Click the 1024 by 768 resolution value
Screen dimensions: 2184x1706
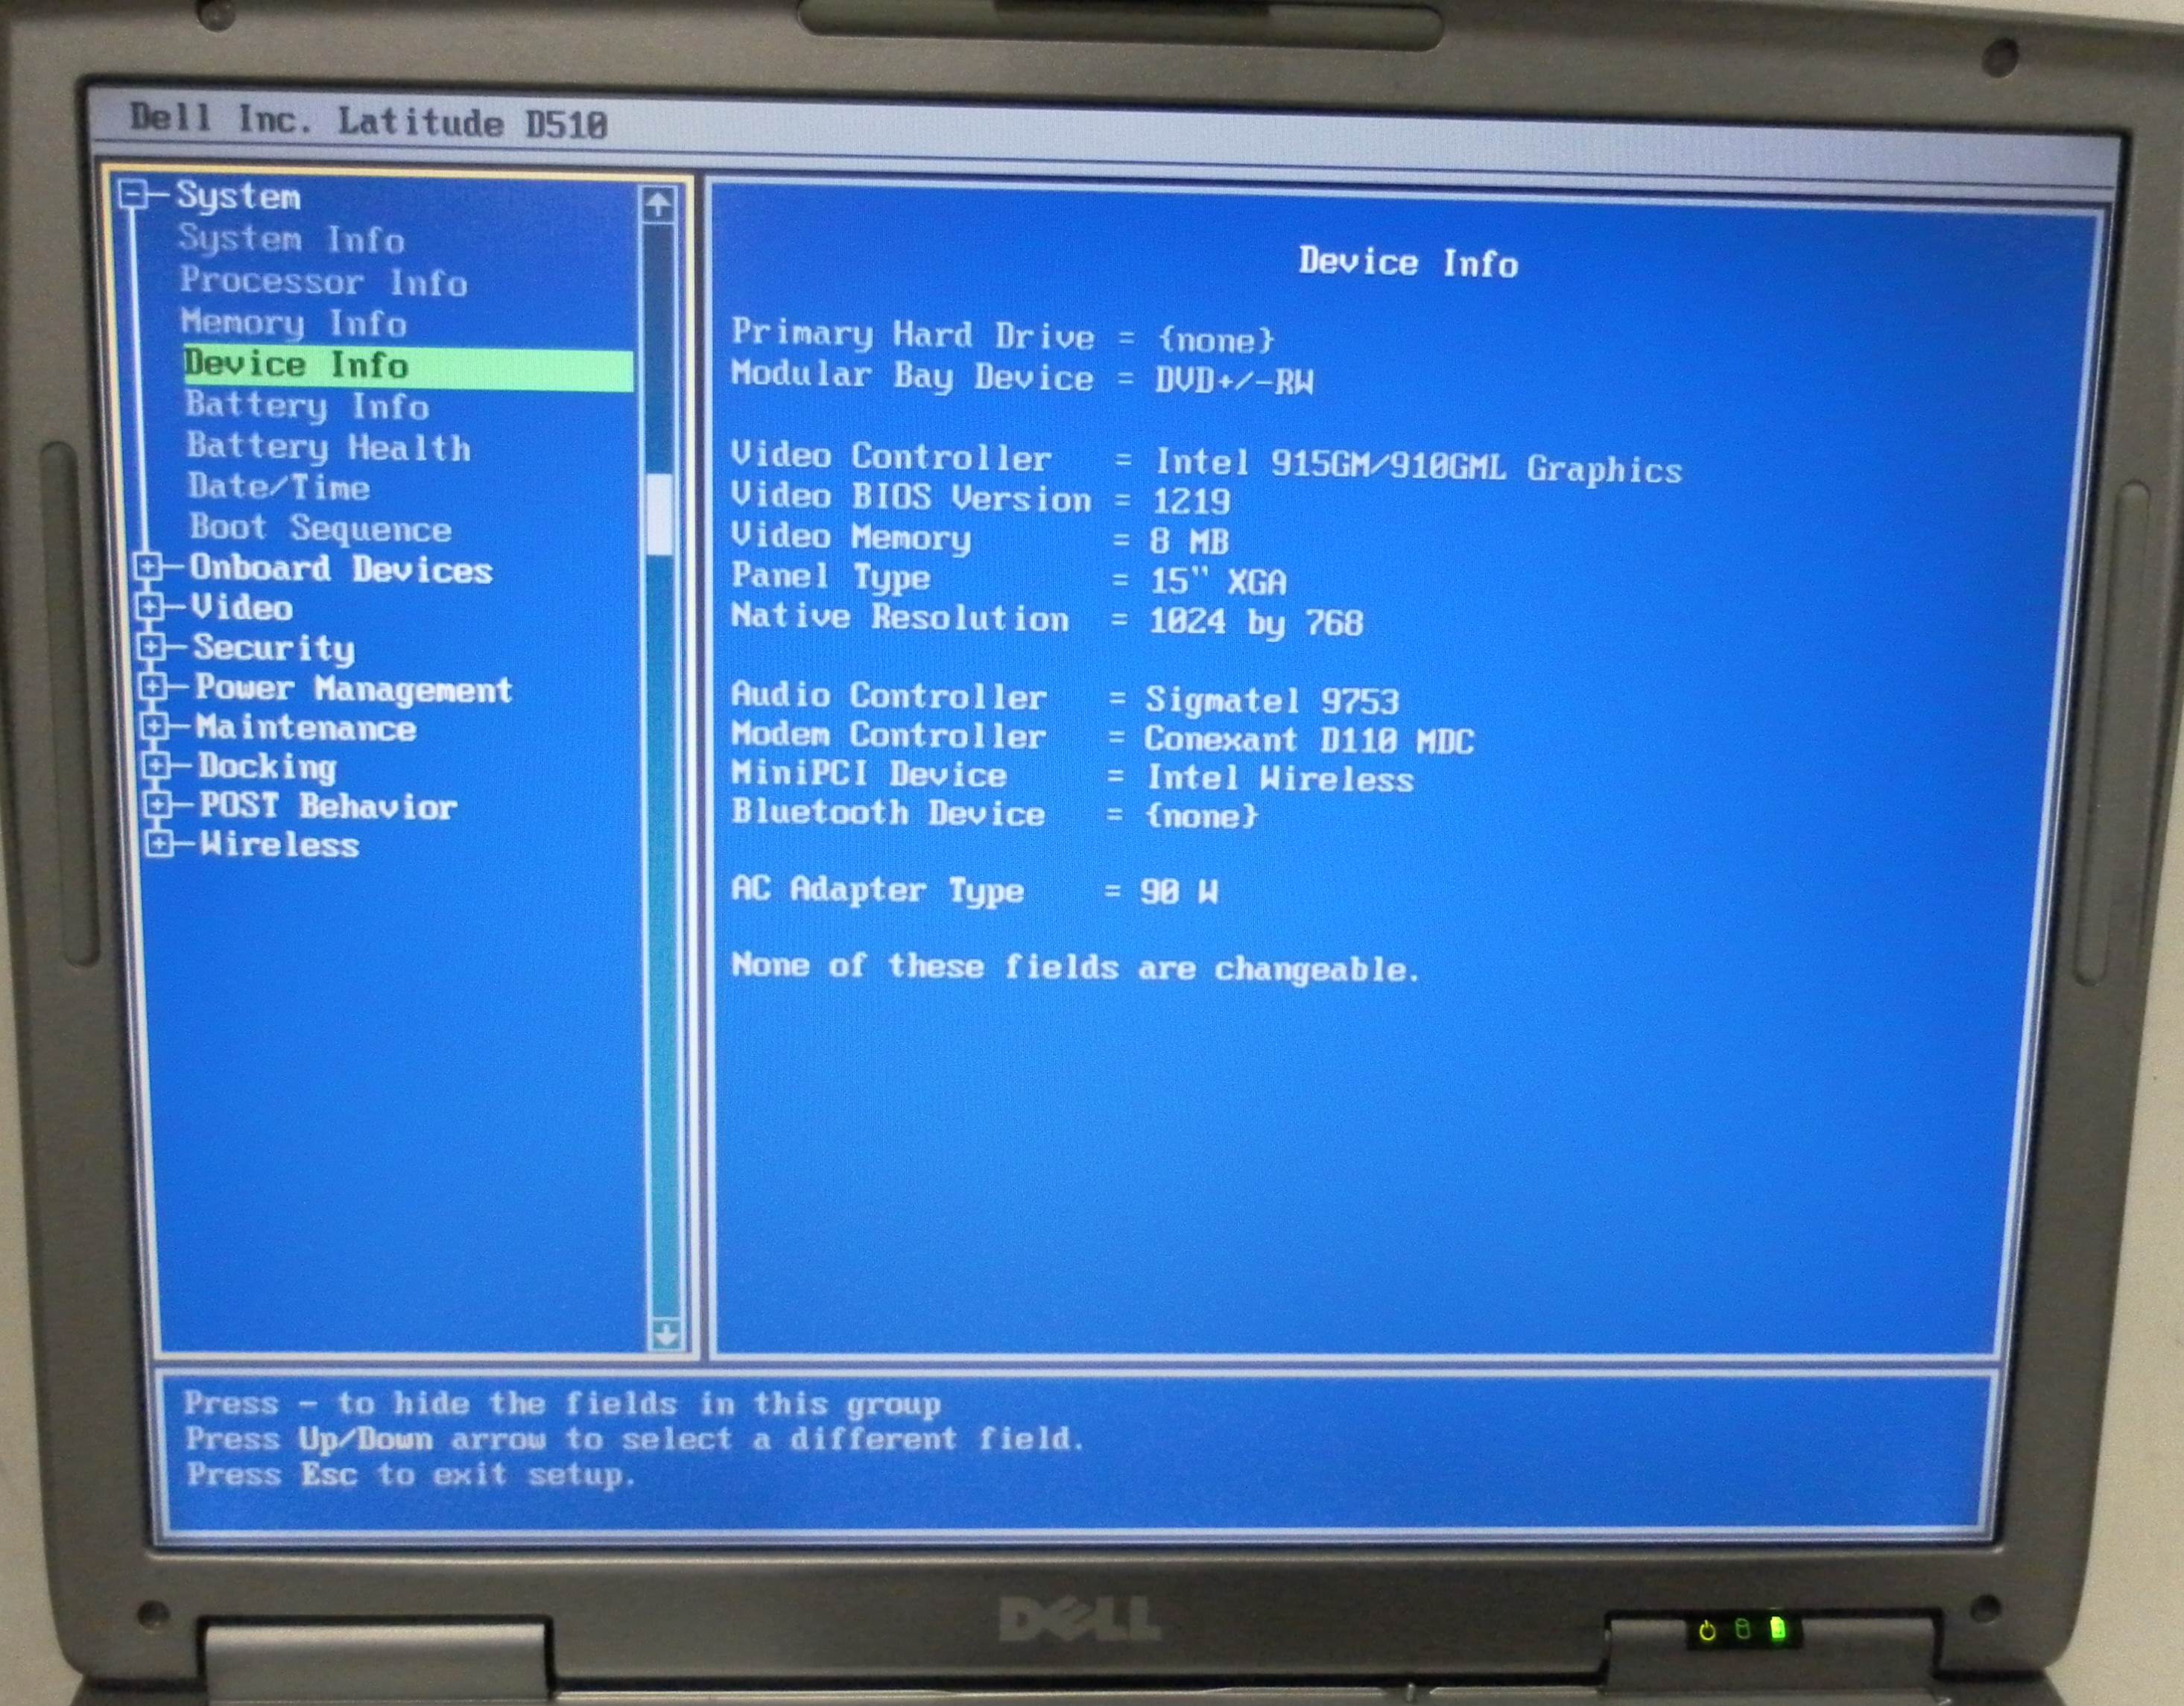pos(1256,622)
